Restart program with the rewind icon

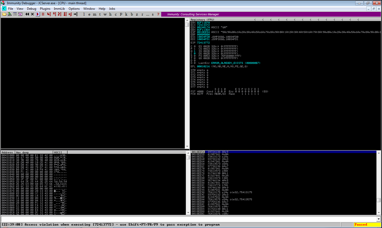point(27,14)
